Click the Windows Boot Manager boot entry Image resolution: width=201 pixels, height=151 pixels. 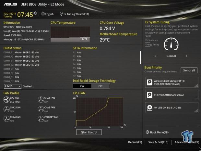172,82
